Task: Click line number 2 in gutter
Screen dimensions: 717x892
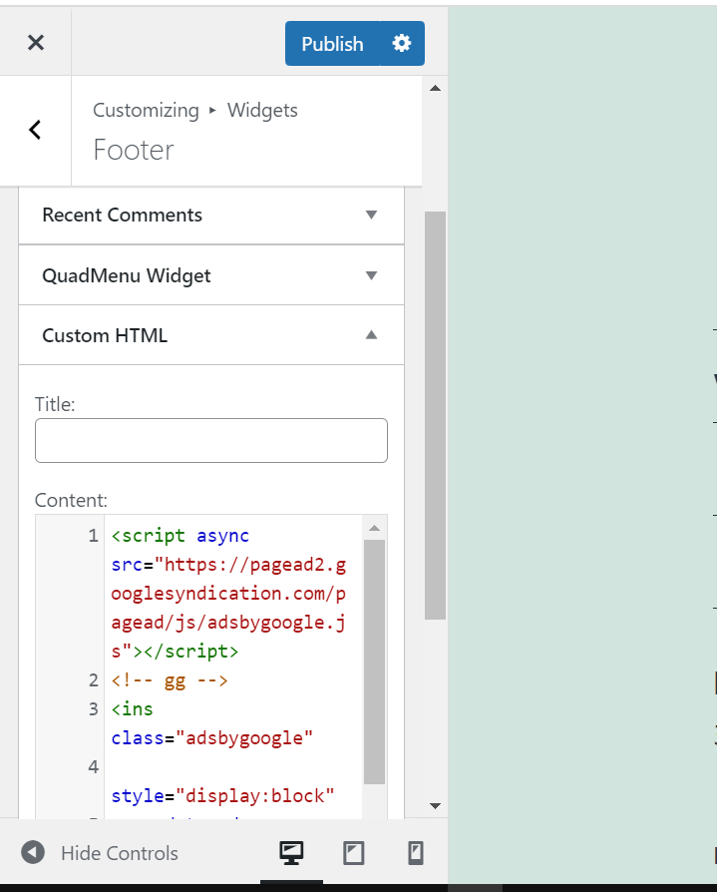Action: pos(94,680)
